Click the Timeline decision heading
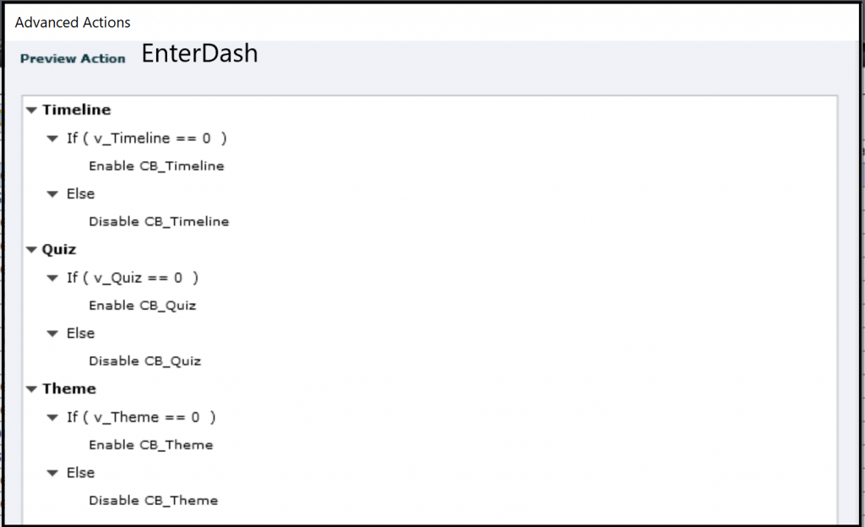Image resolution: width=865 pixels, height=527 pixels. pos(76,110)
